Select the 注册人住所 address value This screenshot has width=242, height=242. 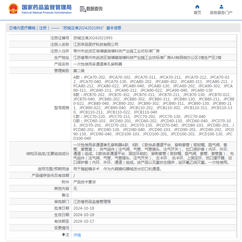tap(116, 51)
